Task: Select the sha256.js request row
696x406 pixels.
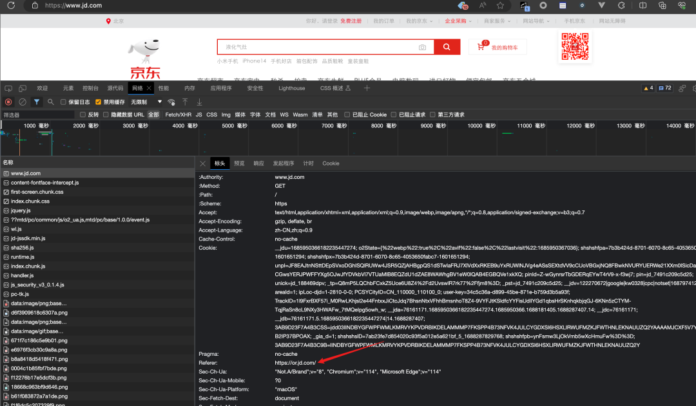Action: [97, 248]
